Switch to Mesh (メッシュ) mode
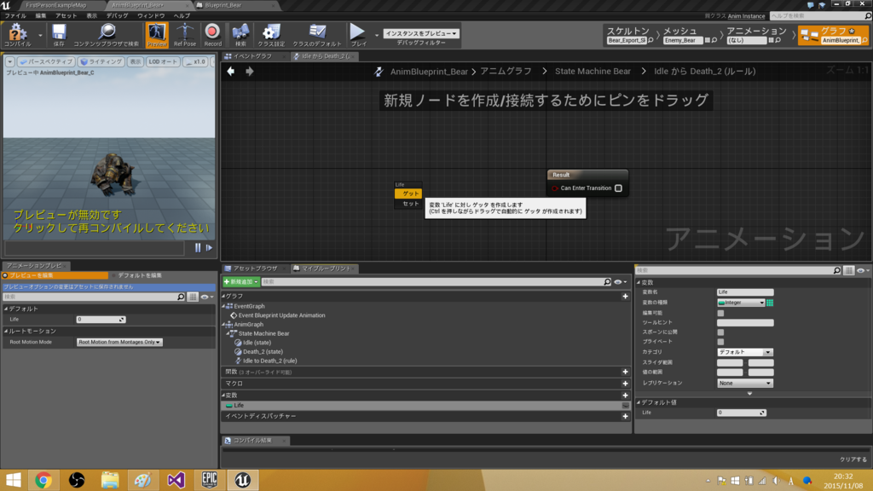This screenshot has height=491, width=873. point(688,35)
